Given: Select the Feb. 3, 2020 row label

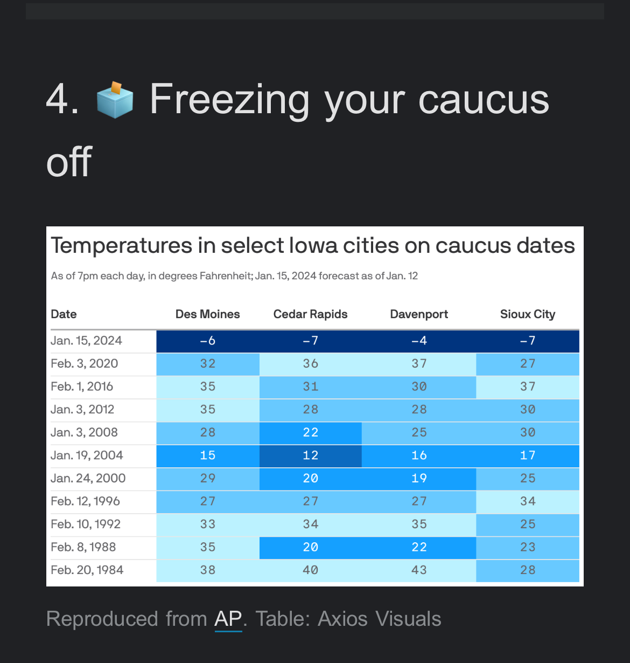Looking at the screenshot, I should pos(85,364).
